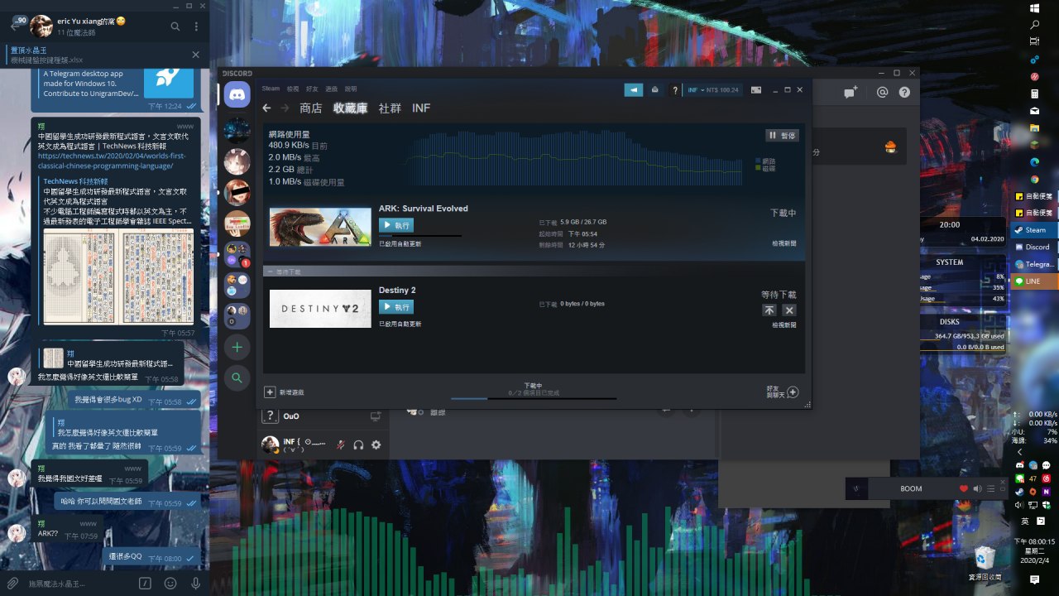Open the 社群 tab in Steam
The height and width of the screenshot is (596, 1059).
390,108
